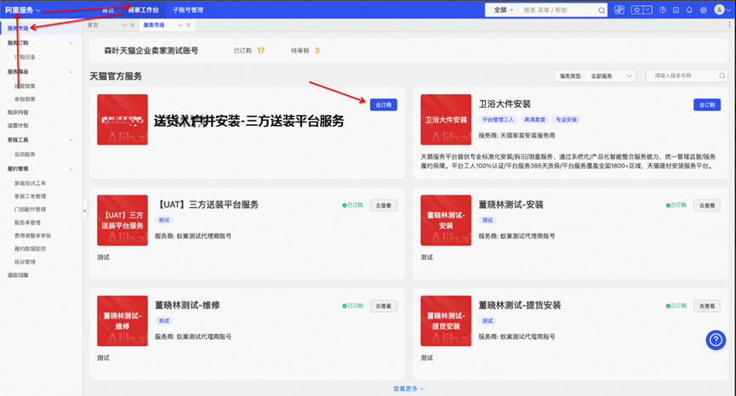Open 知识内容 in the sidebar
The width and height of the screenshot is (736, 396).
[x=18, y=112]
